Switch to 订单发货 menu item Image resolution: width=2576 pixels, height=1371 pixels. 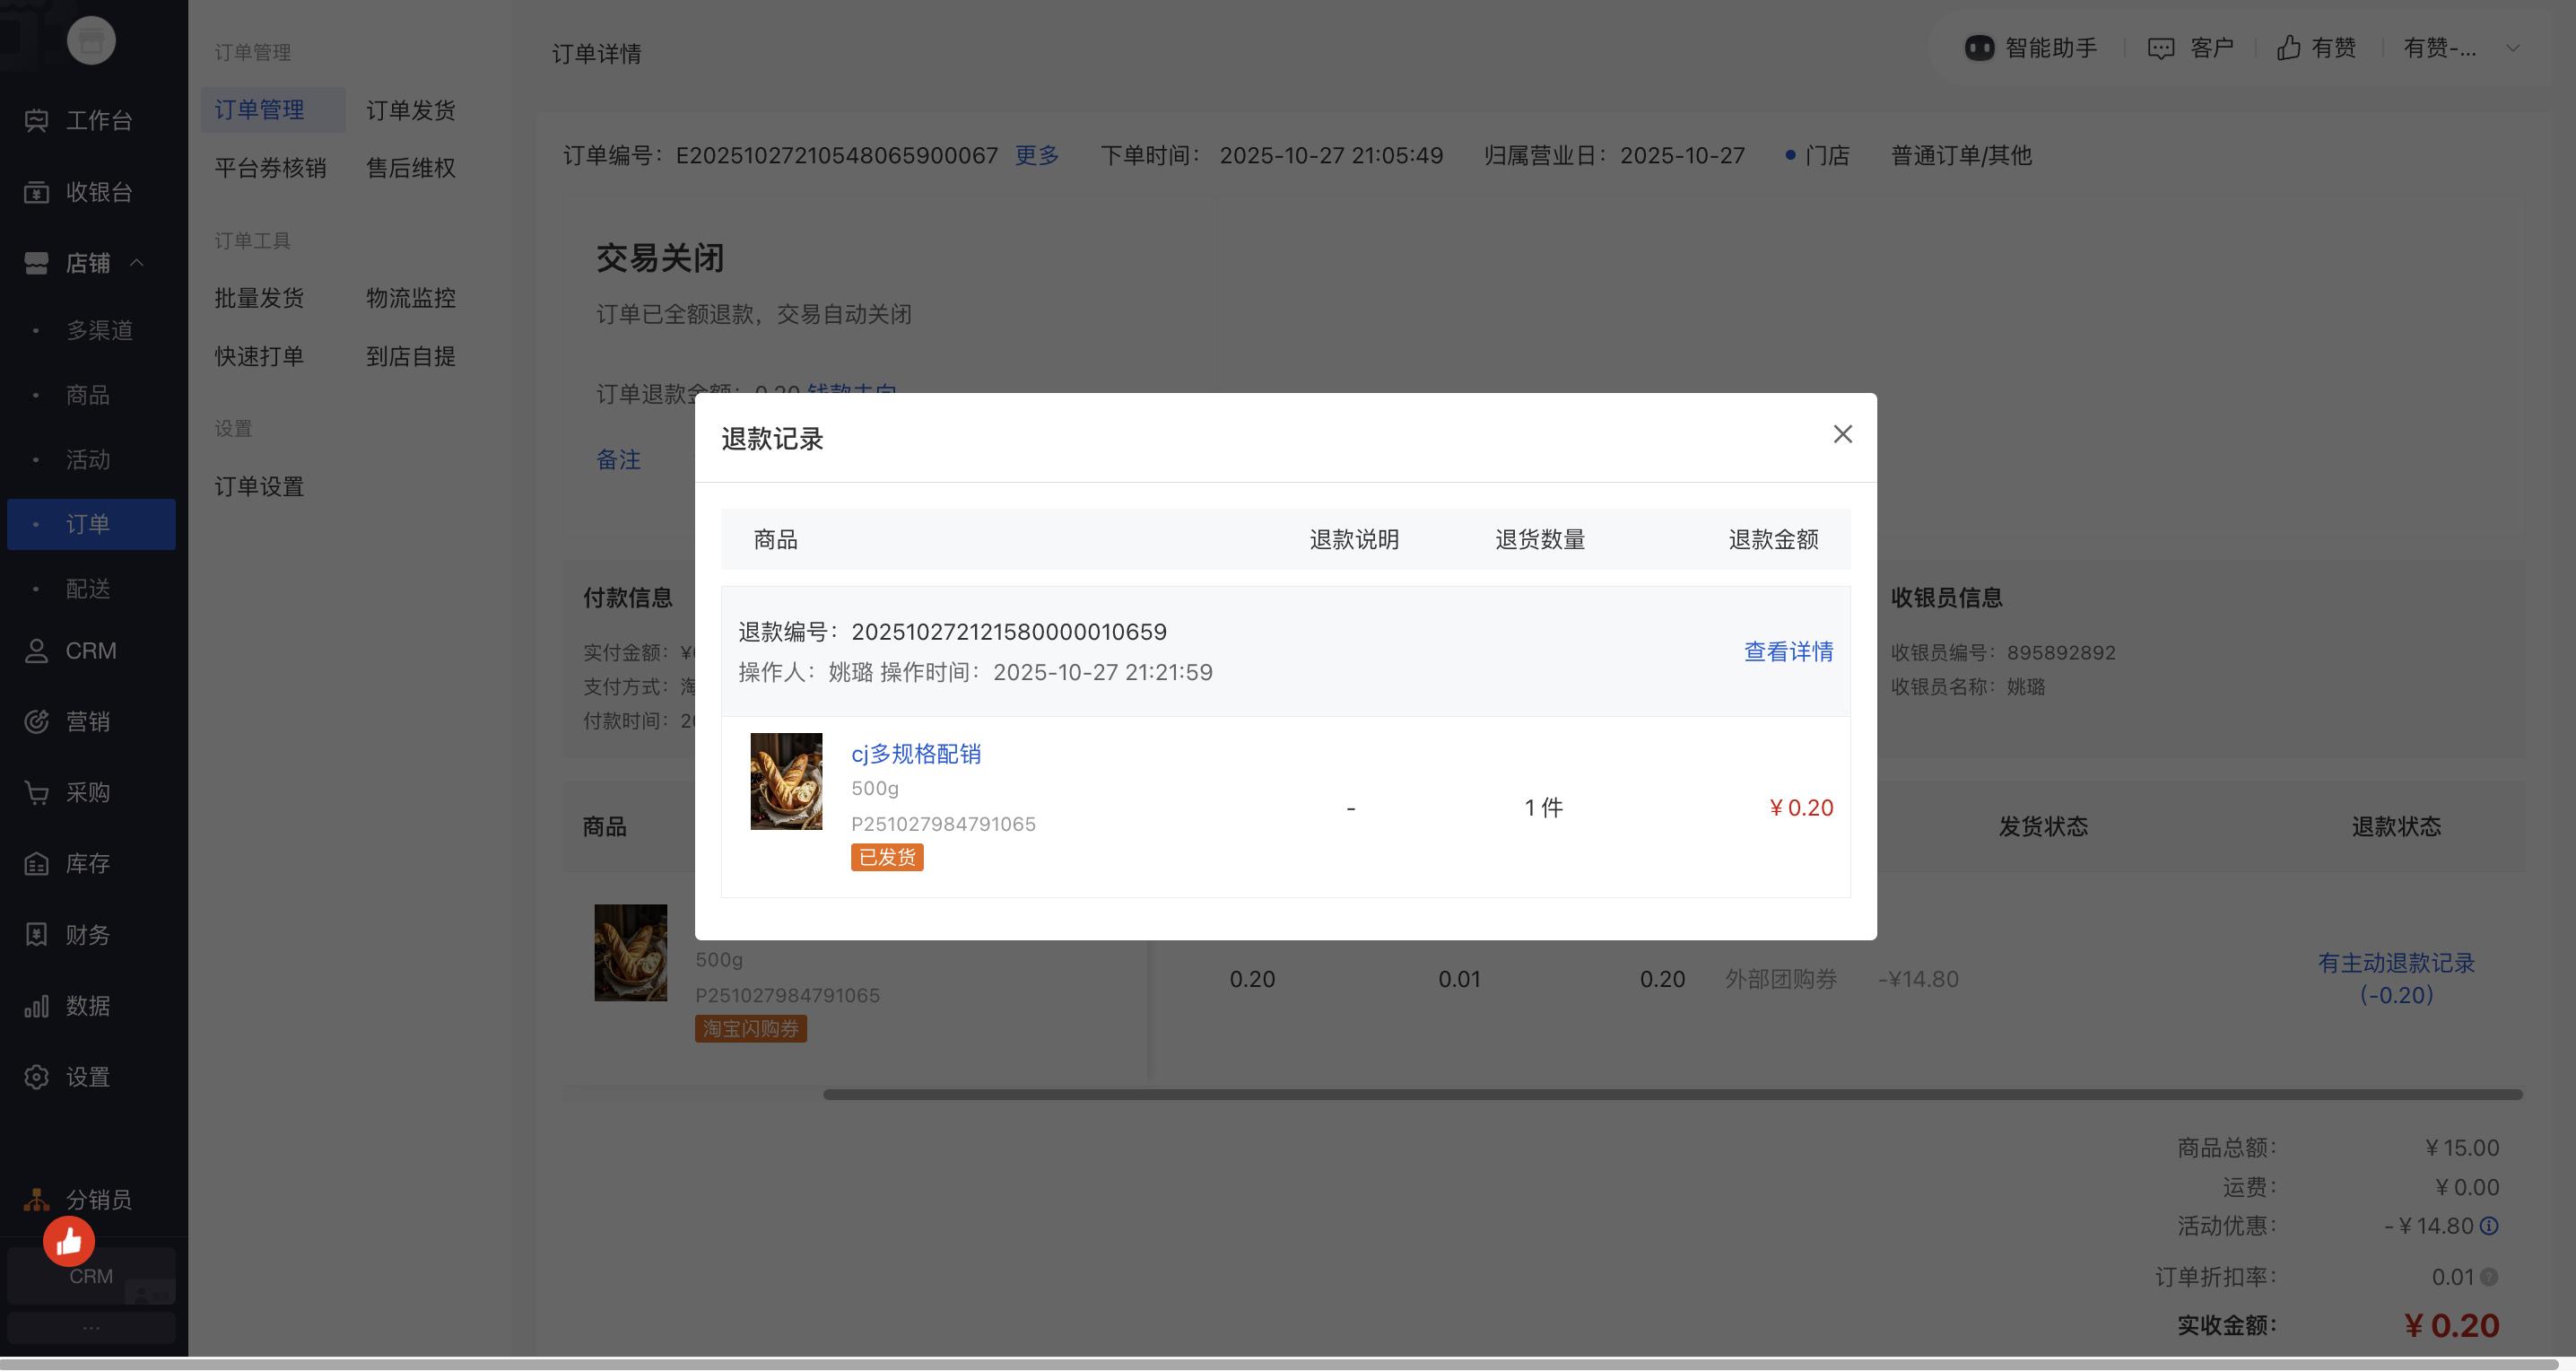(410, 110)
